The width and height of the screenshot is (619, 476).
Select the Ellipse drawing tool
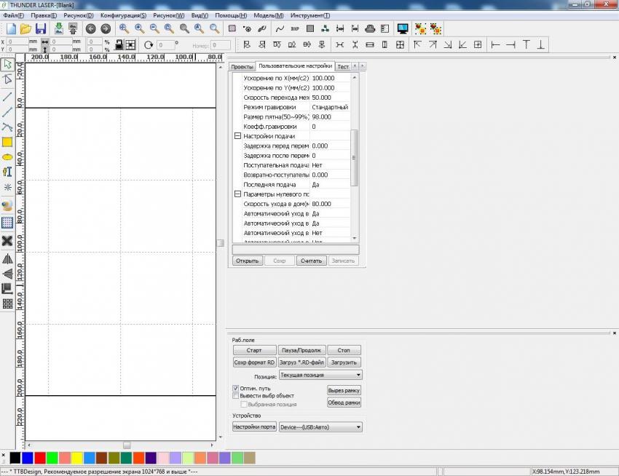7,156
